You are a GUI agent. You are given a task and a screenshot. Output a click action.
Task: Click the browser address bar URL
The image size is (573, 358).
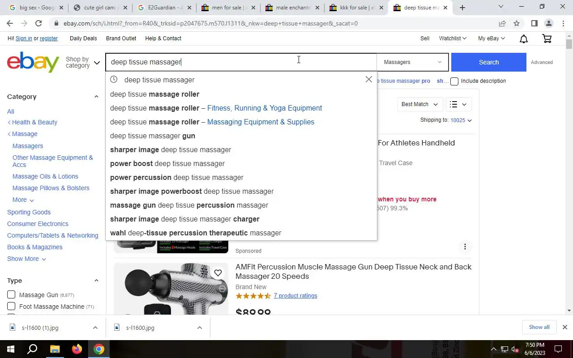click(x=210, y=23)
